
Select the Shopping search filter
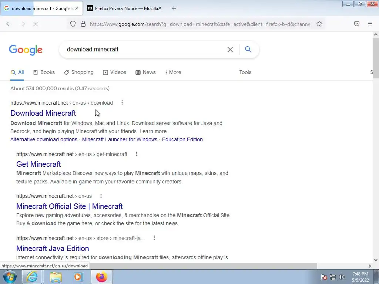tap(79, 72)
